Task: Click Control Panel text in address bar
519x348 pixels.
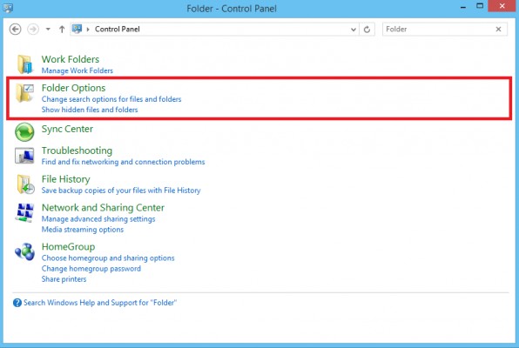Action: 118,29
